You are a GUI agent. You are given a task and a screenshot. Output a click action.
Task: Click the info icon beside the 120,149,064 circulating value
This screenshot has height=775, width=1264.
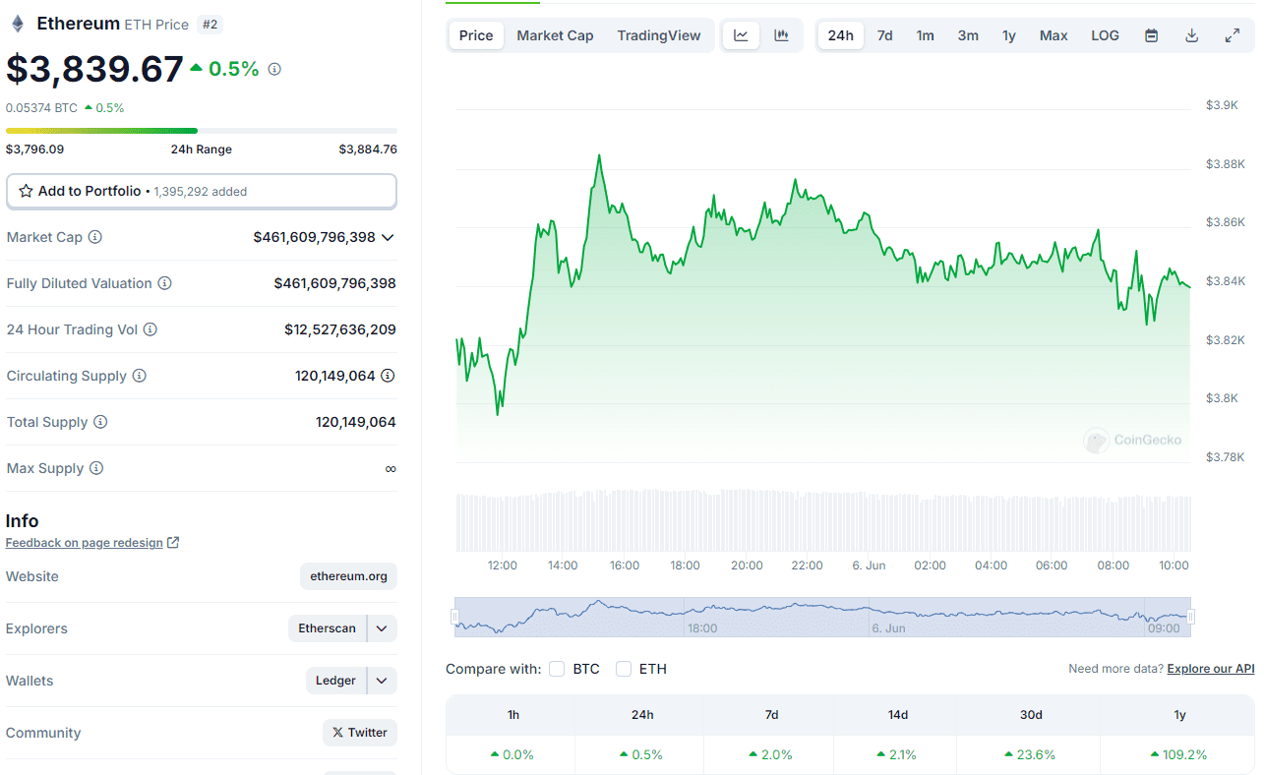[x=388, y=376]
